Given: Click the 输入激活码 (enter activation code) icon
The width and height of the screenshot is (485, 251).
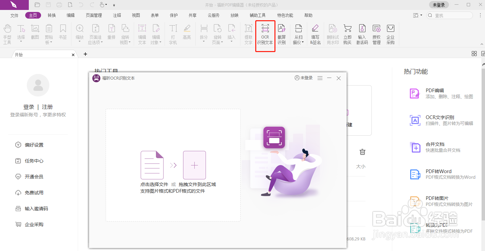Looking at the screenshot, I should [x=362, y=34].
